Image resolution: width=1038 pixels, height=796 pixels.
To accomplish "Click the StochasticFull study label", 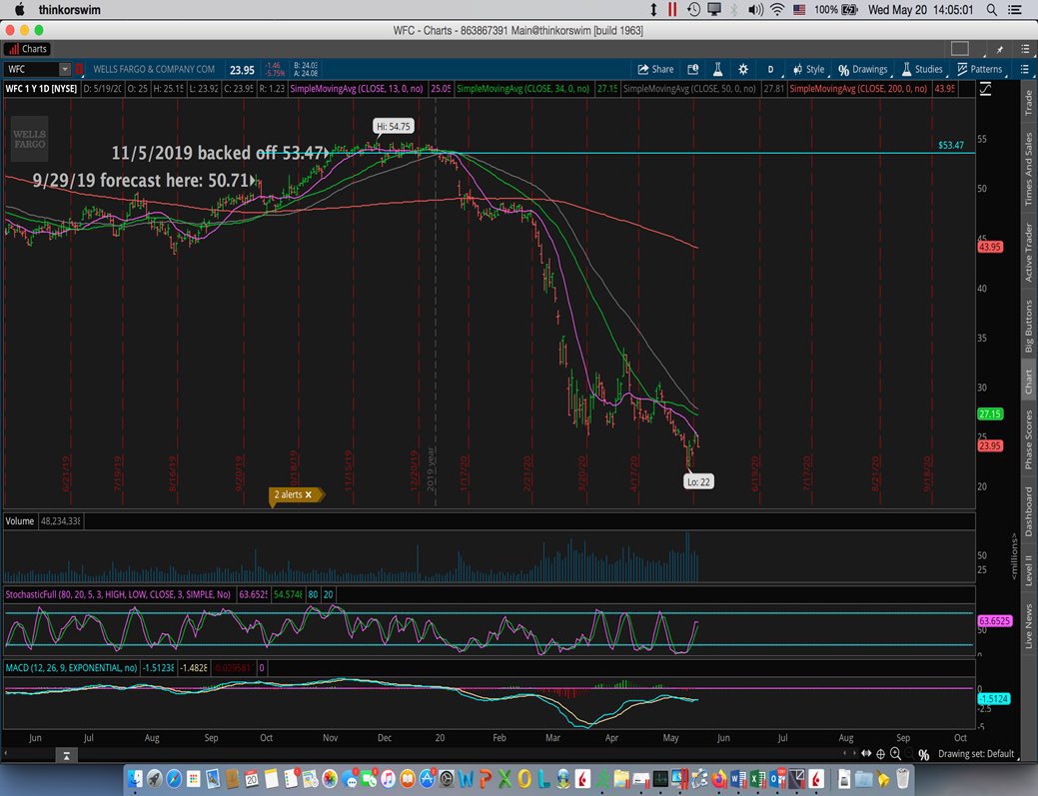I will pos(118,595).
